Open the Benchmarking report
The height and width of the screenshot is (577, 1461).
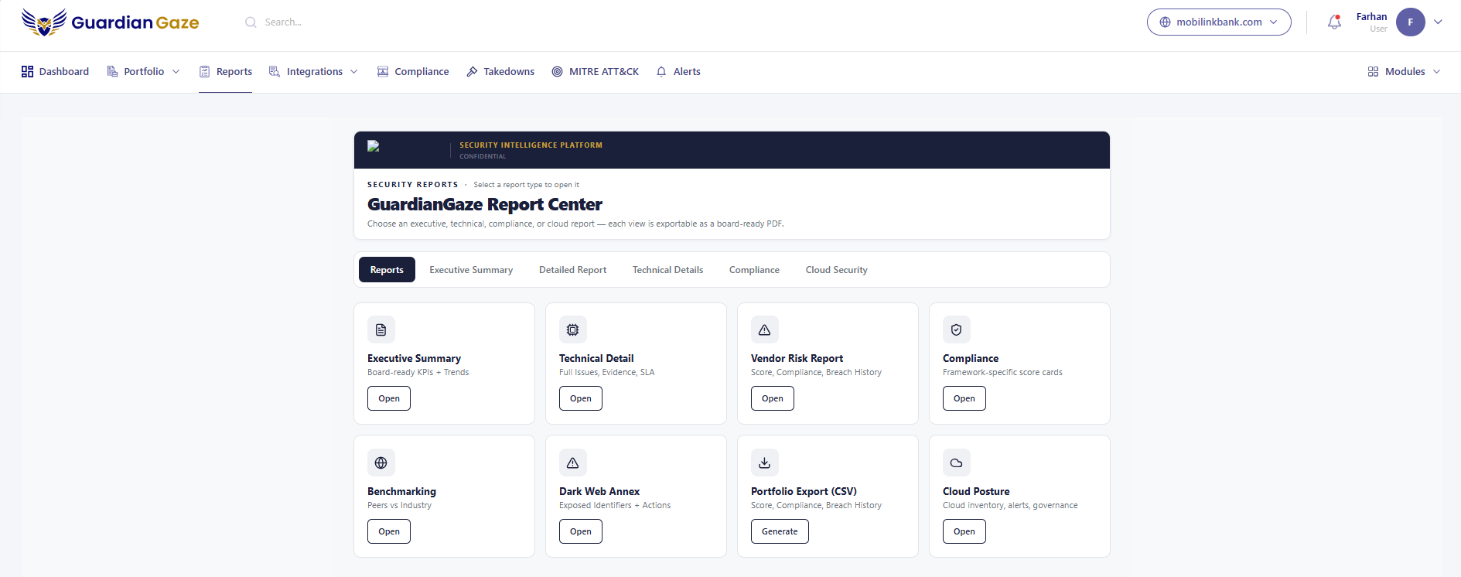[x=389, y=531]
